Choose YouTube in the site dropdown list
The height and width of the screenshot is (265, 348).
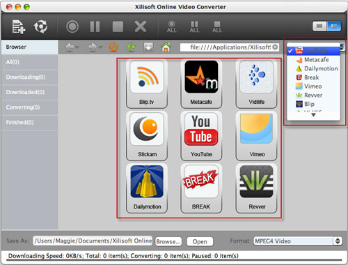313,51
